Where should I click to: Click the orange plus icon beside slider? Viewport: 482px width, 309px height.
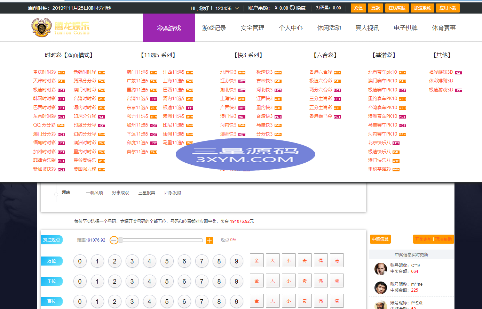[209, 240]
